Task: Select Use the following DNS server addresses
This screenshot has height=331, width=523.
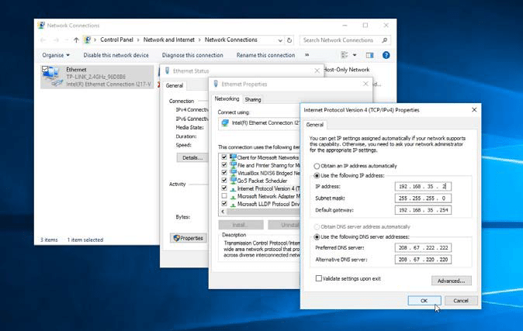Action: pyautogui.click(x=317, y=237)
